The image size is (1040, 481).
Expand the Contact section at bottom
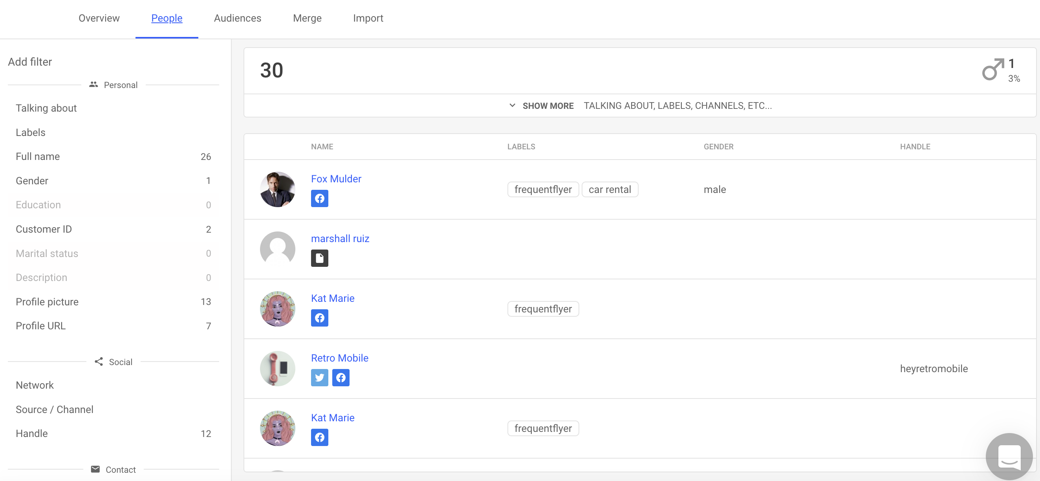114,469
